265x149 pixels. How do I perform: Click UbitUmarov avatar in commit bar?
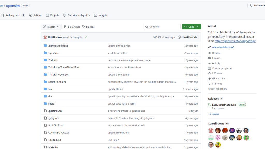(45, 37)
